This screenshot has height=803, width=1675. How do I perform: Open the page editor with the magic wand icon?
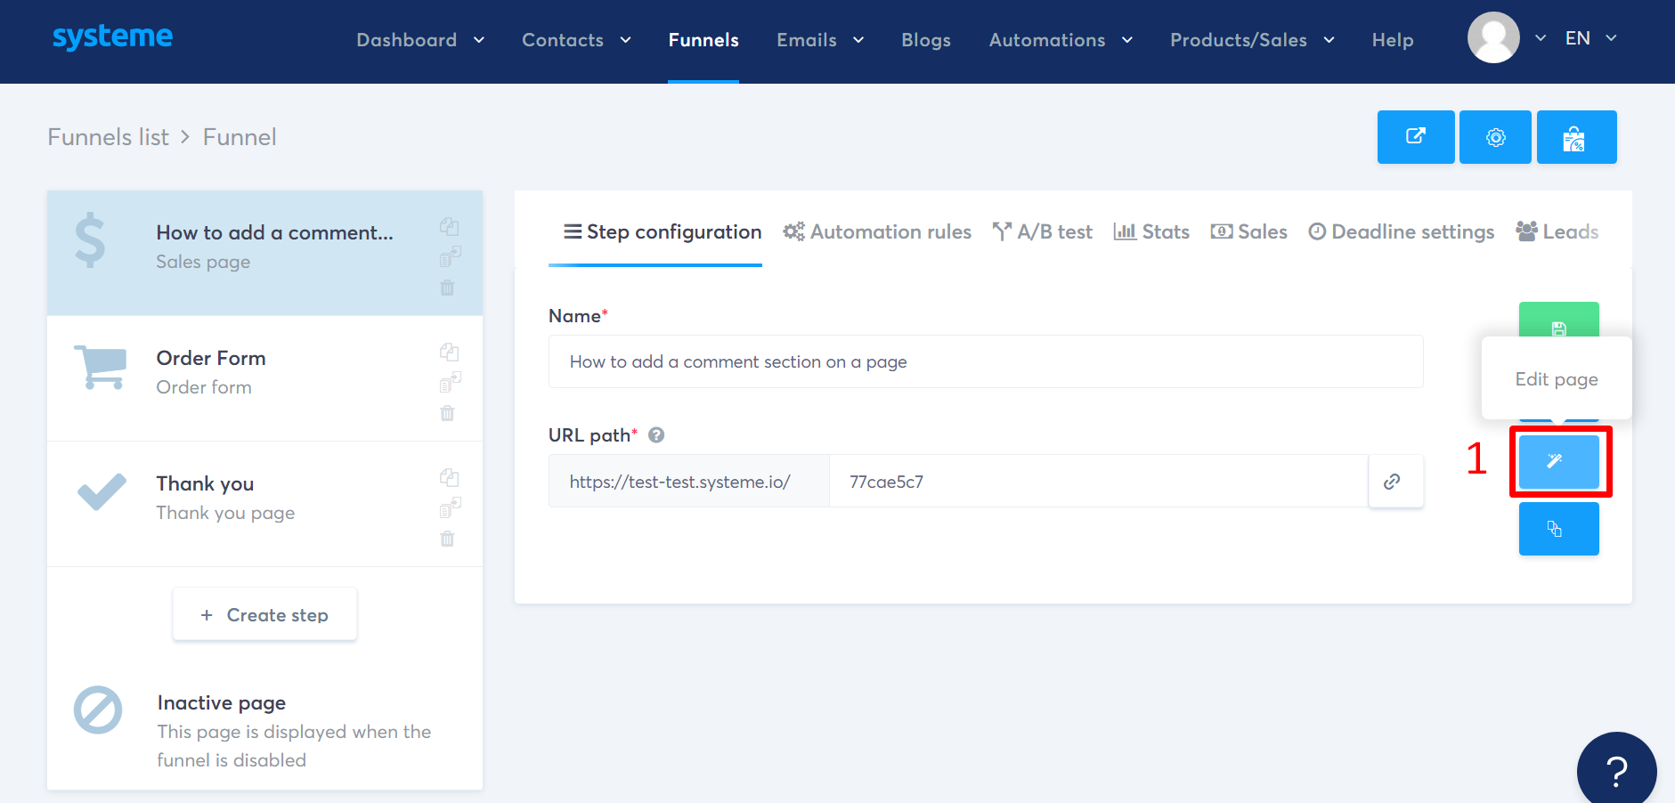coord(1559,462)
